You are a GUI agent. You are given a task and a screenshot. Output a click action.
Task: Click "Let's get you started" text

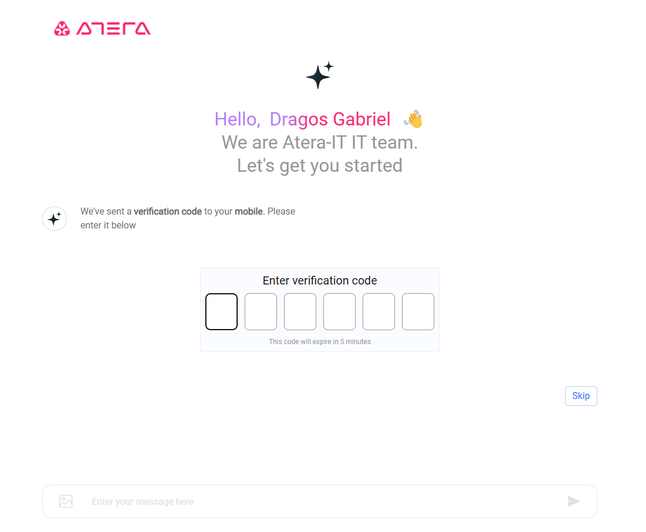point(320,165)
